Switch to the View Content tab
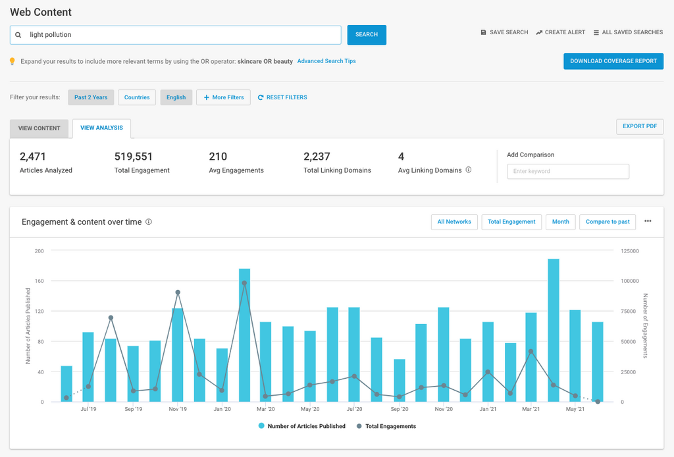Image resolution: width=674 pixels, height=457 pixels. (x=39, y=128)
